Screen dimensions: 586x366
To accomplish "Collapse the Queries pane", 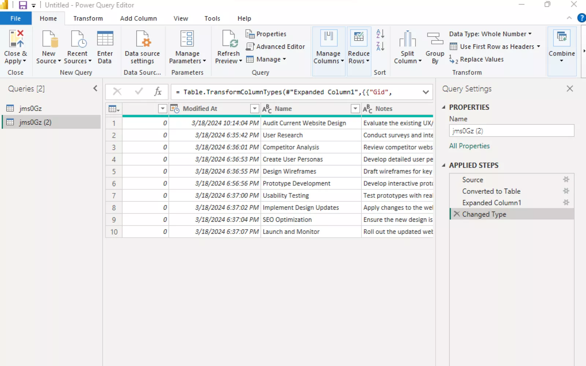I will click(95, 88).
